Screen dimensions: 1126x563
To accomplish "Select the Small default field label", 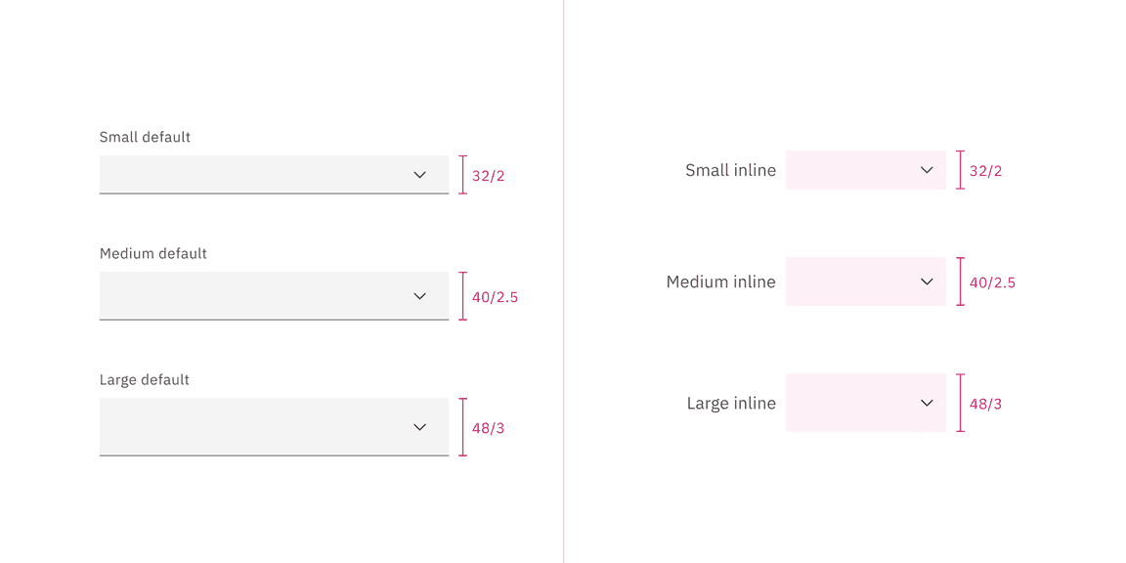I will 145,137.
